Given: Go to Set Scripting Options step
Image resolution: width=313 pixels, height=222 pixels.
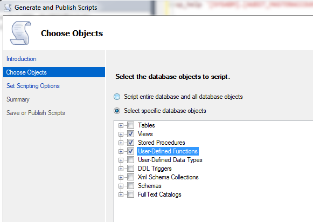Looking at the screenshot, I should pyautogui.click(x=33, y=86).
